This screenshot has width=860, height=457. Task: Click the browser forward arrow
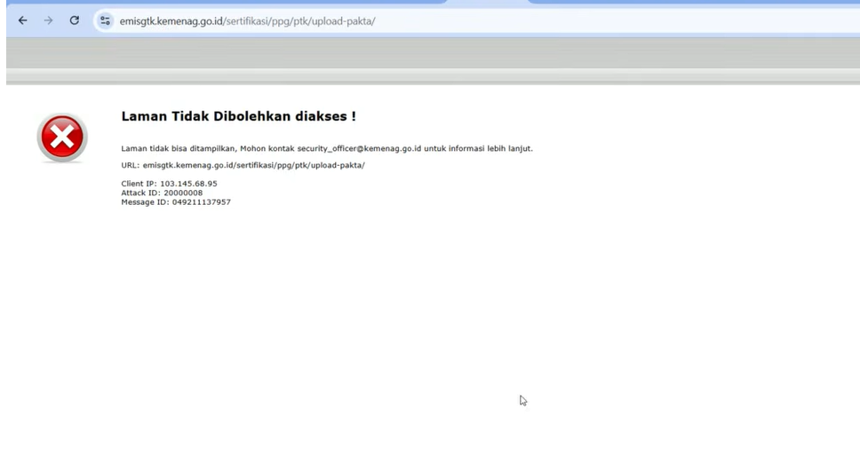[48, 20]
